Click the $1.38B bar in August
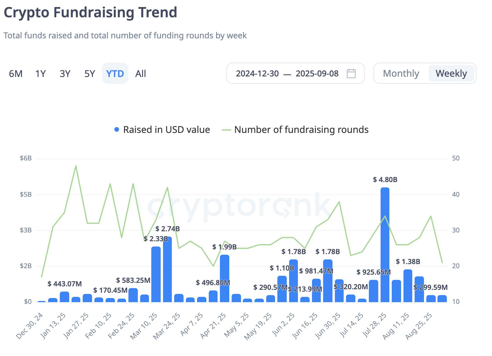Image resolution: width=492 pixels, height=356 pixels. (x=408, y=285)
